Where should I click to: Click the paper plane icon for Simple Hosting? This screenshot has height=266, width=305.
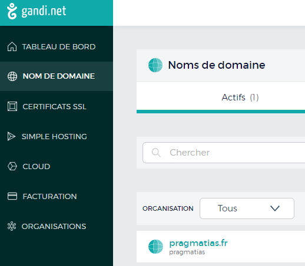pos(11,136)
